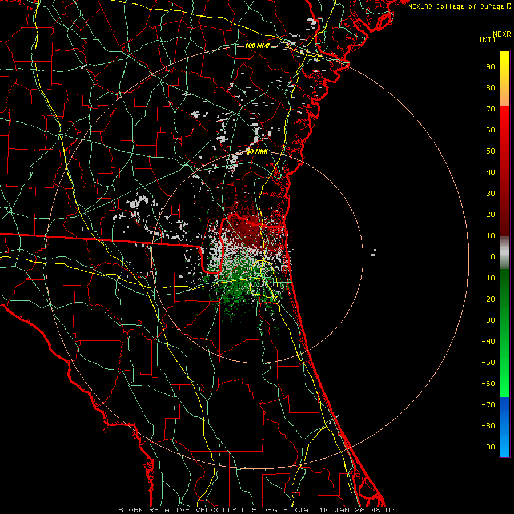Click the -90 value on velocity scale
Viewport: 514px width, 514px height.
488,447
